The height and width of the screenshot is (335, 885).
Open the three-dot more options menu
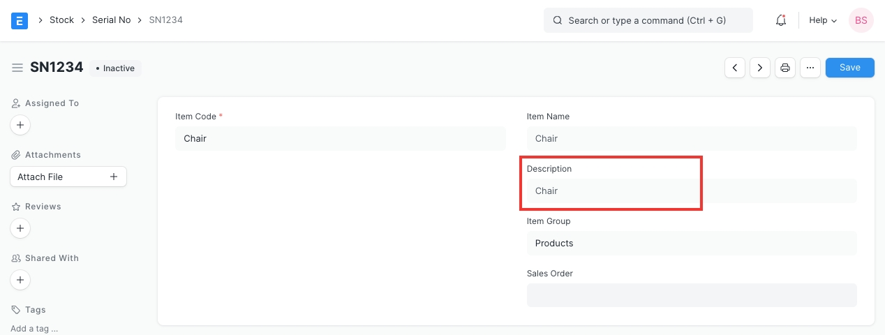(x=810, y=68)
